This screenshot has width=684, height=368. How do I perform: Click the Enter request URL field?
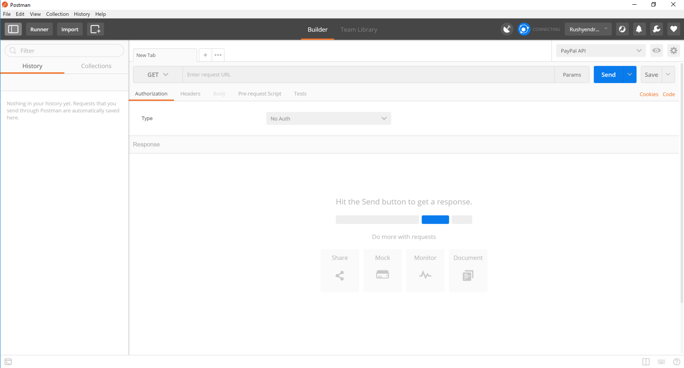point(369,74)
